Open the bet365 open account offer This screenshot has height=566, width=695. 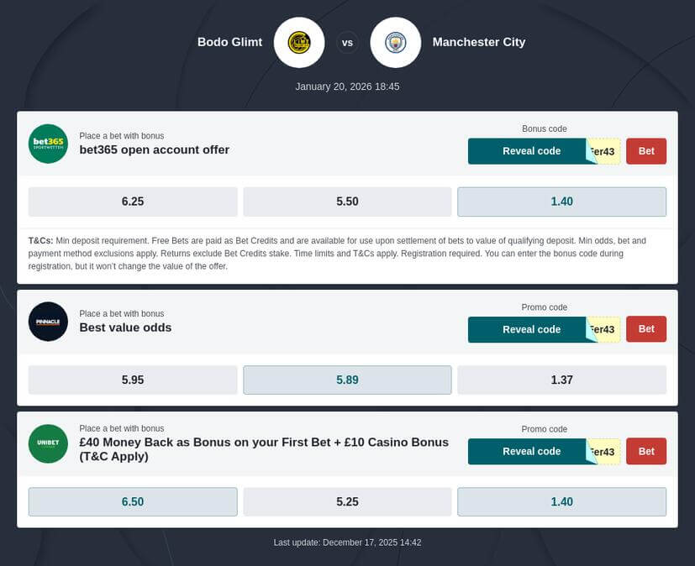154,149
